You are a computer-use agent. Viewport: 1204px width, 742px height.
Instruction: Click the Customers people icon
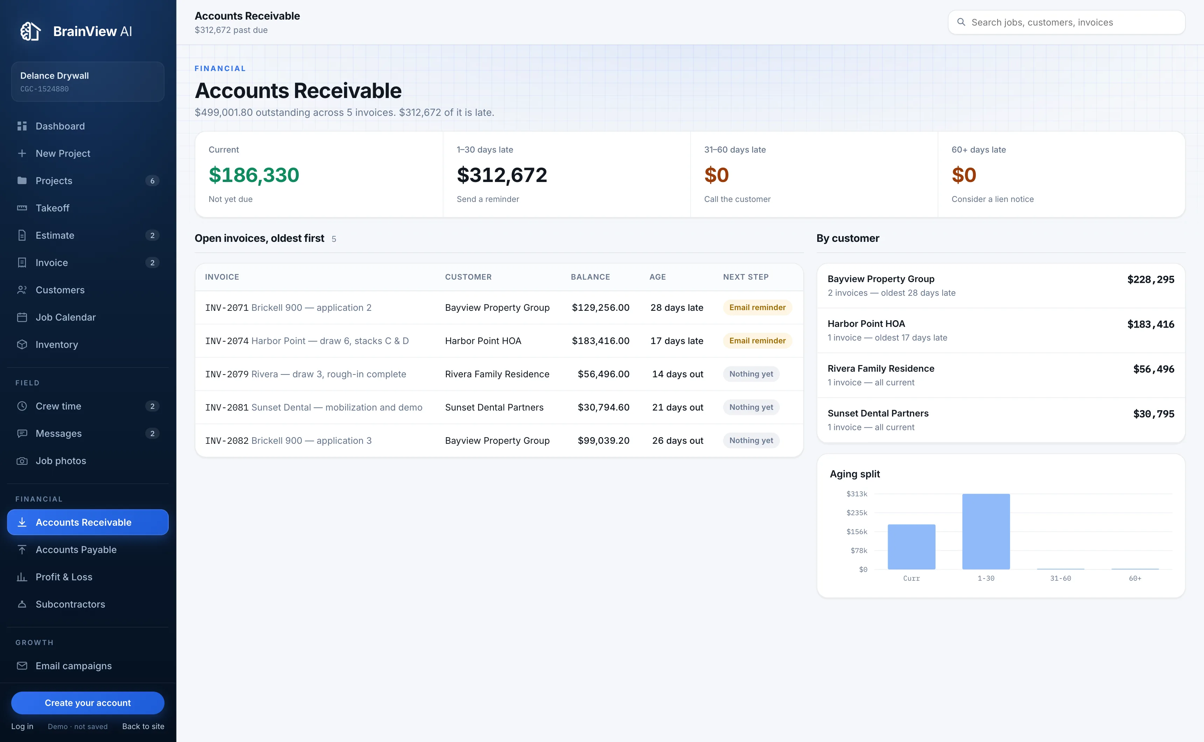click(22, 290)
